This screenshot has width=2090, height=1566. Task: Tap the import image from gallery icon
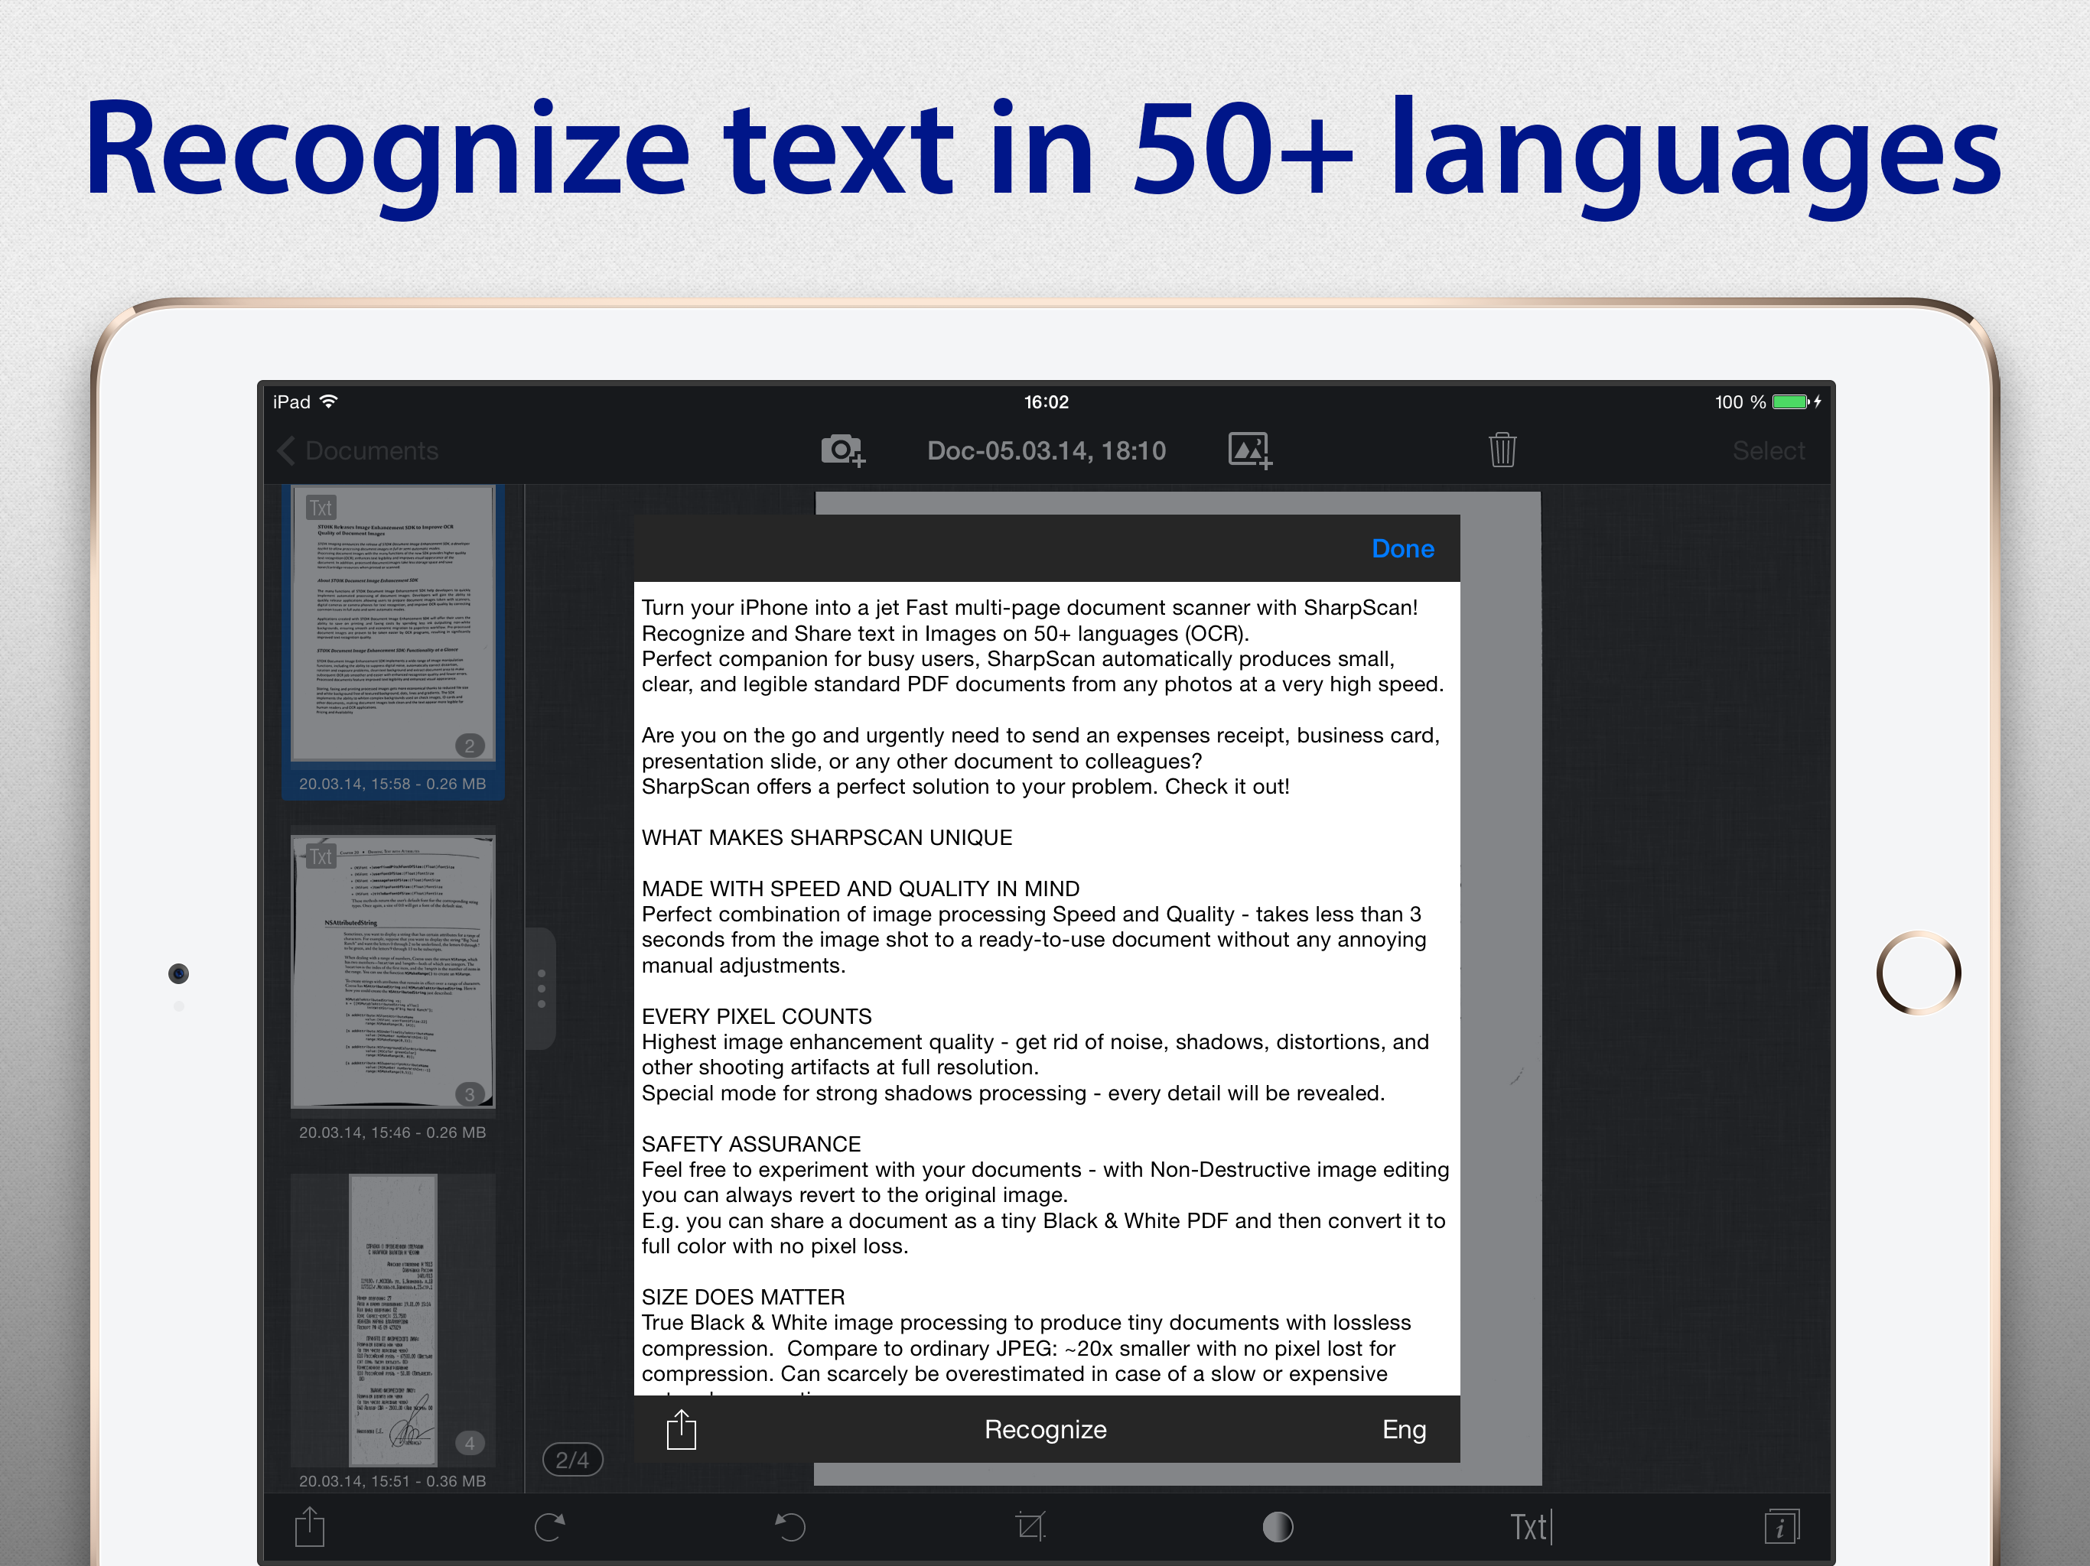1249,450
